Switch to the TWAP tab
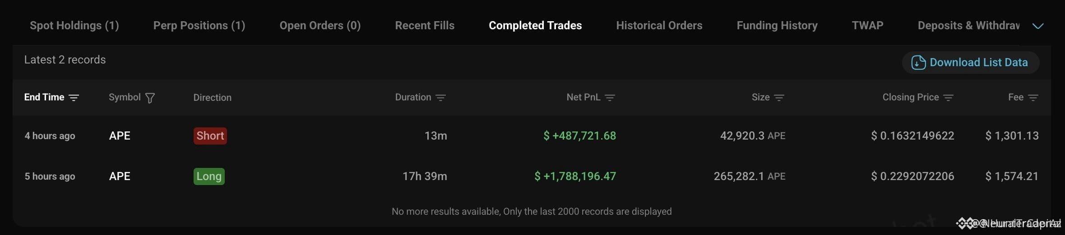Viewport: 1065px width, 235px height. point(867,26)
